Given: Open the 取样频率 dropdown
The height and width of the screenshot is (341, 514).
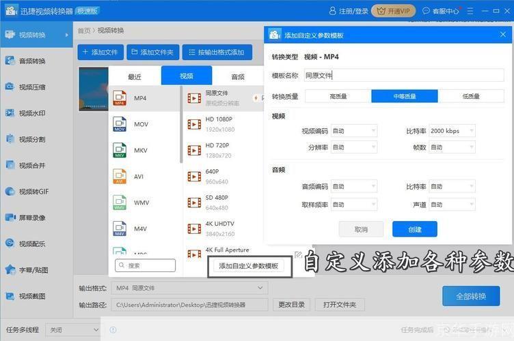Looking at the screenshot, I should click(x=354, y=205).
